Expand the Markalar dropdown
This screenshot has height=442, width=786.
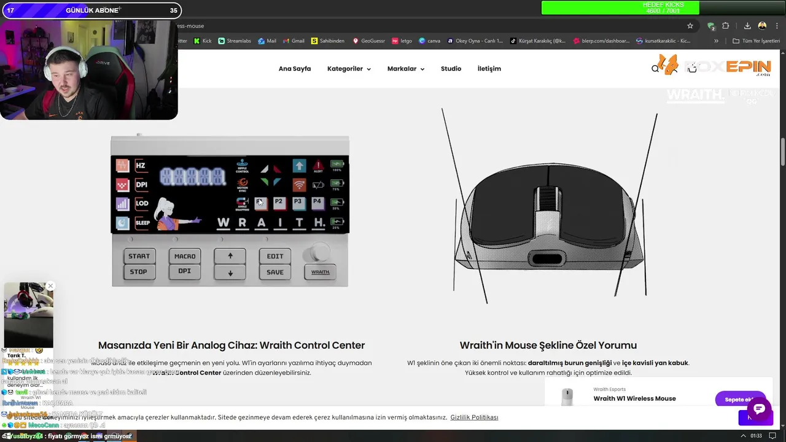406,69
